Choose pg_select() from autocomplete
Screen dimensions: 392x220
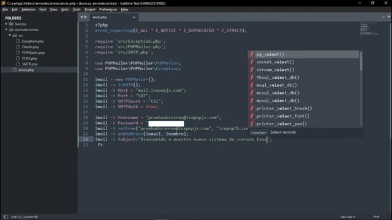[x=304, y=54]
